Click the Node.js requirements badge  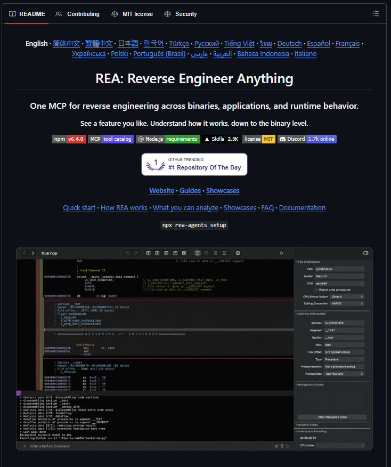[168, 139]
